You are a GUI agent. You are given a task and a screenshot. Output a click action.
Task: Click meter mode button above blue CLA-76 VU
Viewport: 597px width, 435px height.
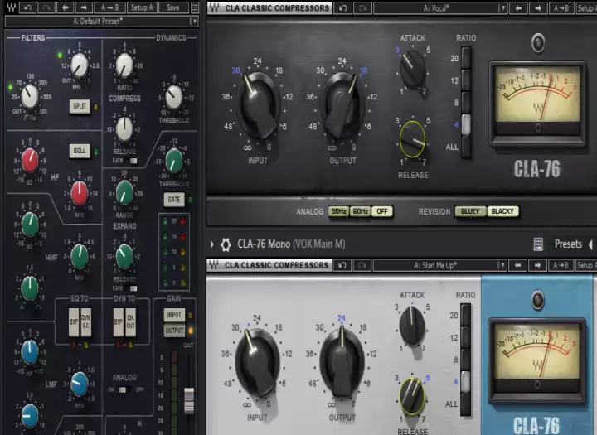(537, 300)
